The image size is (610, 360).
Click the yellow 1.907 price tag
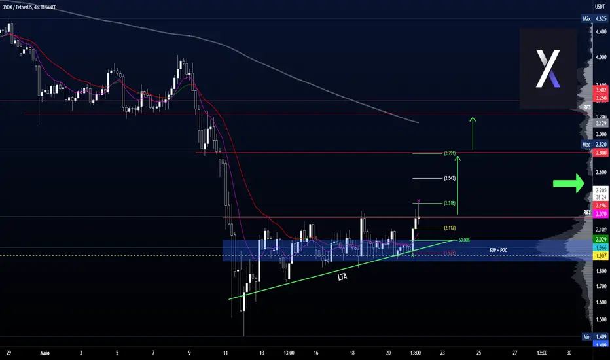601,256
